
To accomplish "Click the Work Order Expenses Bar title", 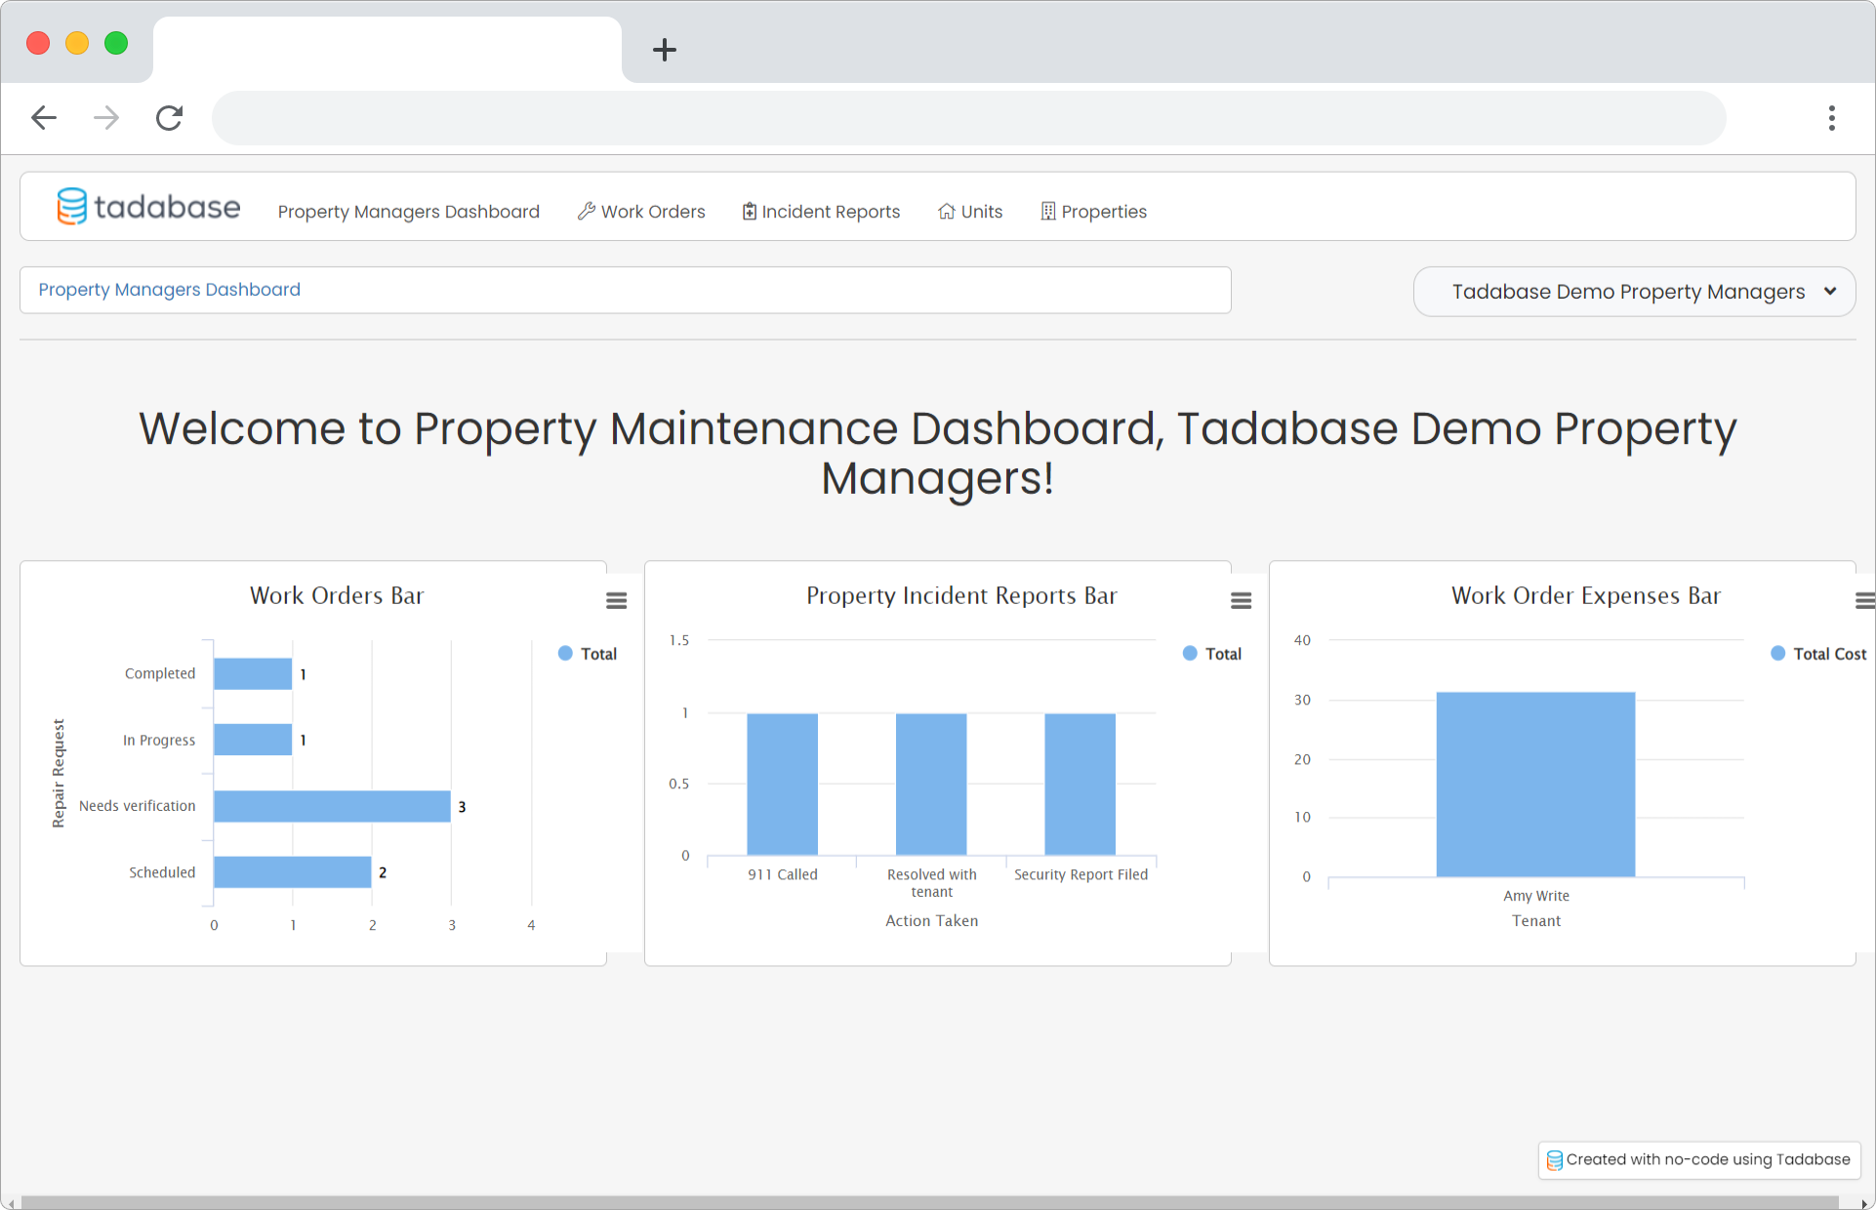I will click(1586, 595).
